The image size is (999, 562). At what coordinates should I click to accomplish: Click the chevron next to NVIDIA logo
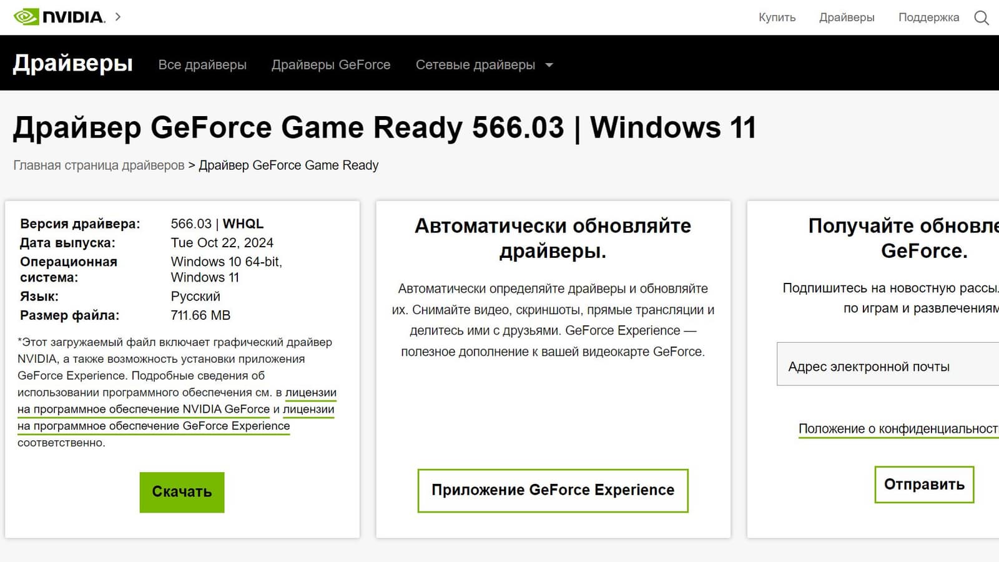118,16
